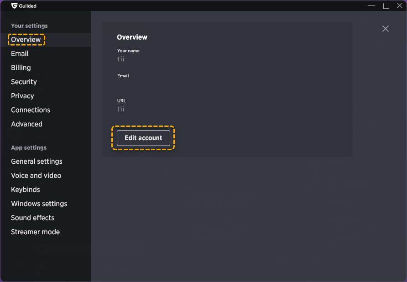407x282 pixels.
Task: Go to Email settings
Action: 20,54
